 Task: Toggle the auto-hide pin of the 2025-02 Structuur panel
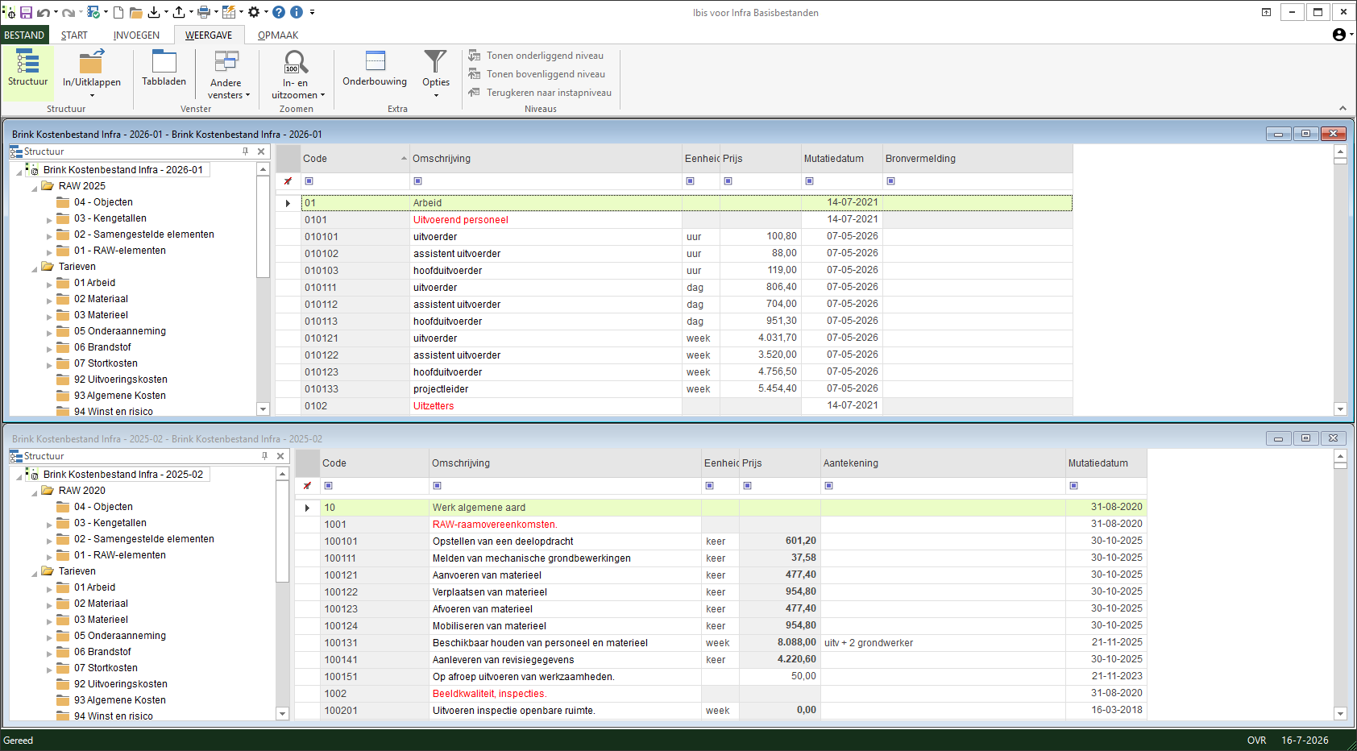coord(264,456)
